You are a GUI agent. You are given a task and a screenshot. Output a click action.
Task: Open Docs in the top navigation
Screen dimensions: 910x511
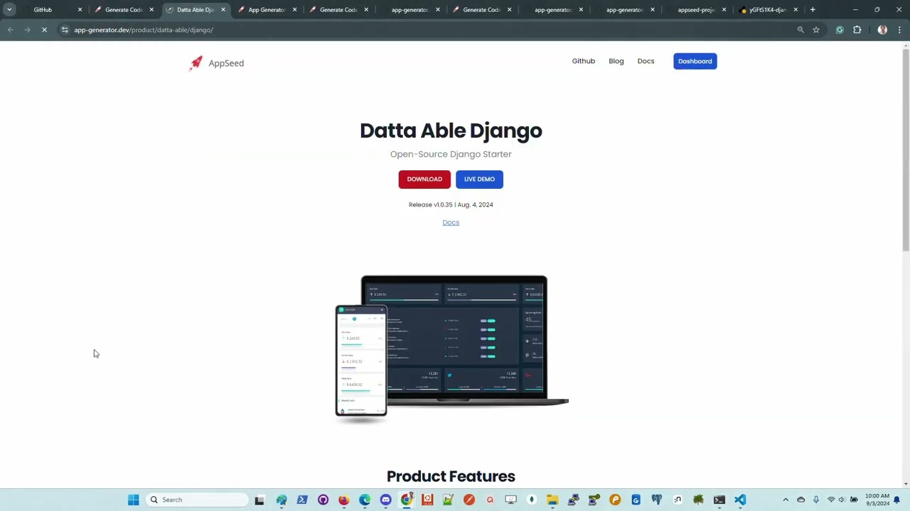(646, 61)
